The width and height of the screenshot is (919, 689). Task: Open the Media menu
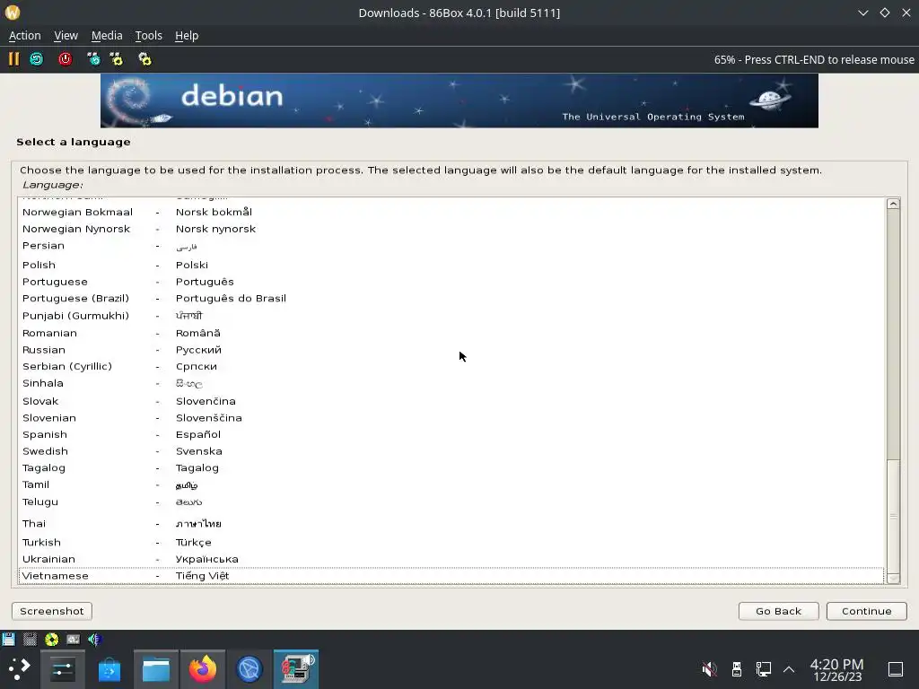coord(107,35)
